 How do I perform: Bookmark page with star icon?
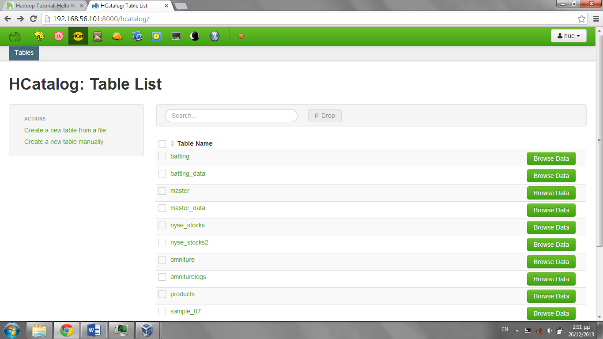582,19
